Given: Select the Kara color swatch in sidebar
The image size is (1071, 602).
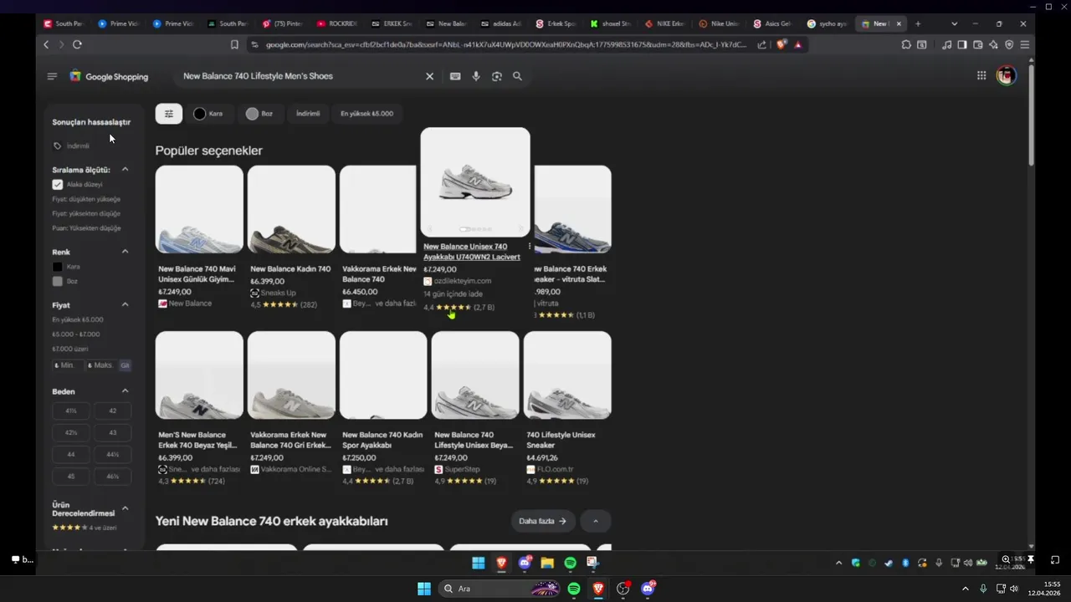Looking at the screenshot, I should [x=58, y=267].
